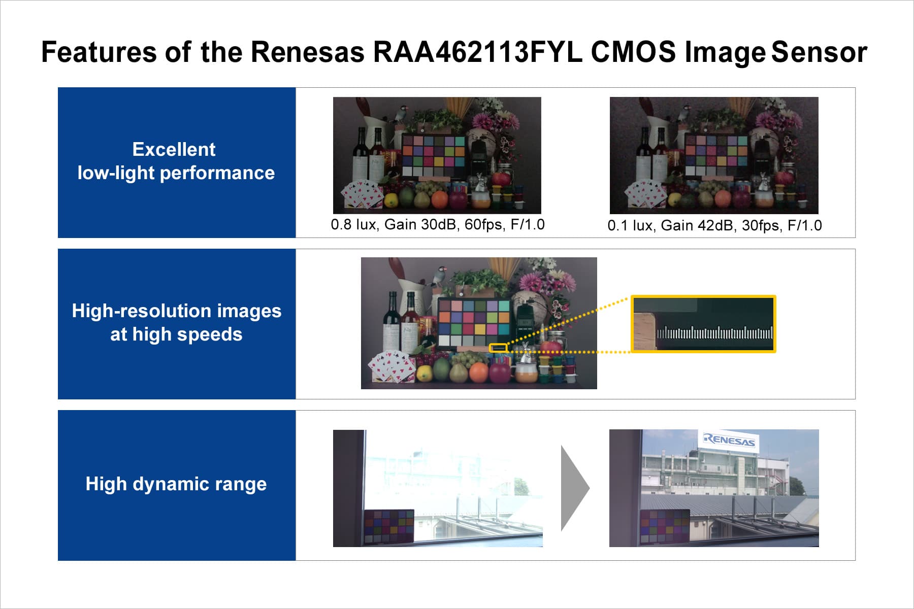
Task: Click the slide title about Renesas RAA462113FYL
Action: pyautogui.click(x=454, y=52)
